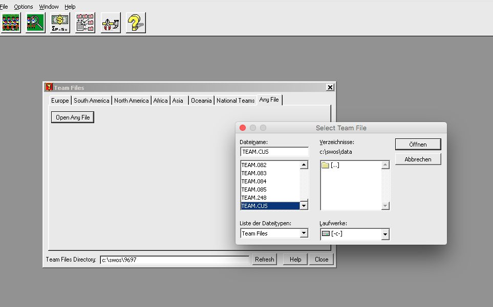Open the Window menu

tap(49, 7)
